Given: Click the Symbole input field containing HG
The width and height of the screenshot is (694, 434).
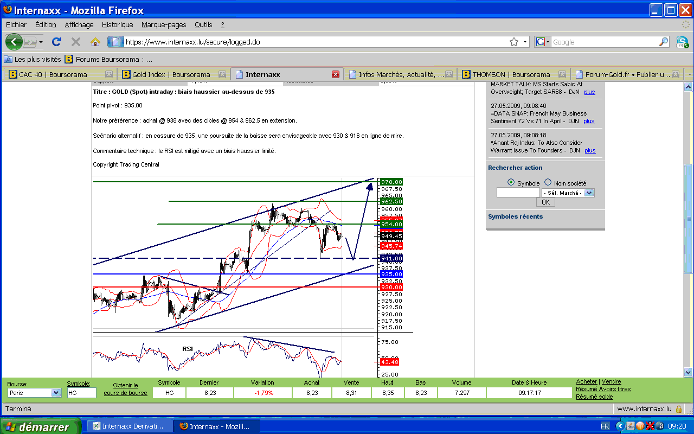Looking at the screenshot, I should [x=81, y=393].
